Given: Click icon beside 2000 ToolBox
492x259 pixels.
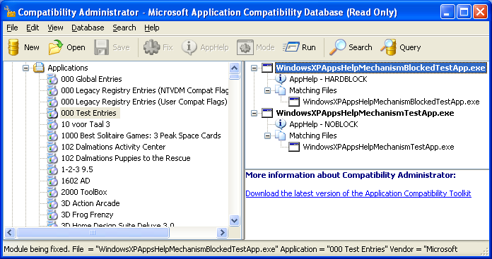Looking at the screenshot, I should (52, 192).
